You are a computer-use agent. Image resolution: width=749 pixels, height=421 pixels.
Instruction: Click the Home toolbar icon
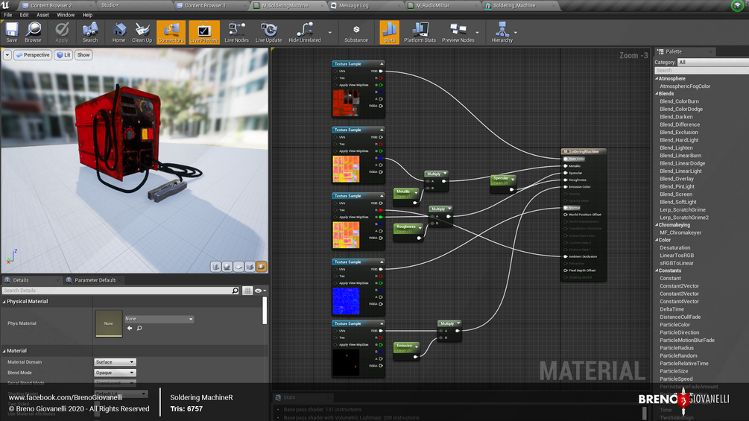coord(118,32)
